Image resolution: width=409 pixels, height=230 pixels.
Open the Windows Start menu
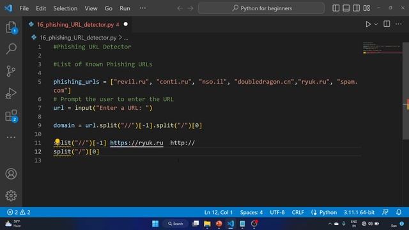(155, 224)
